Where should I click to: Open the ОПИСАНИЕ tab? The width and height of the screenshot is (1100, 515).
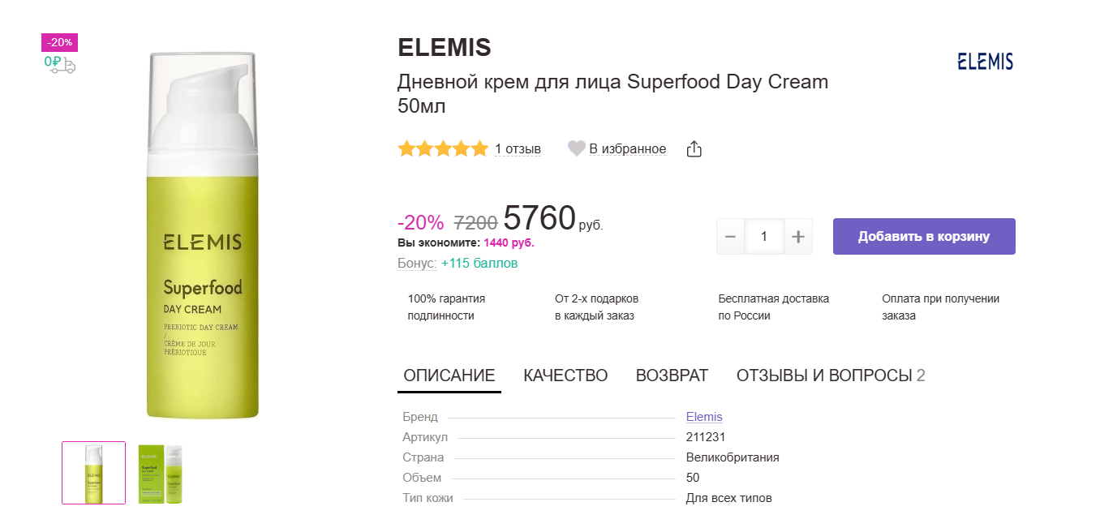pos(449,376)
